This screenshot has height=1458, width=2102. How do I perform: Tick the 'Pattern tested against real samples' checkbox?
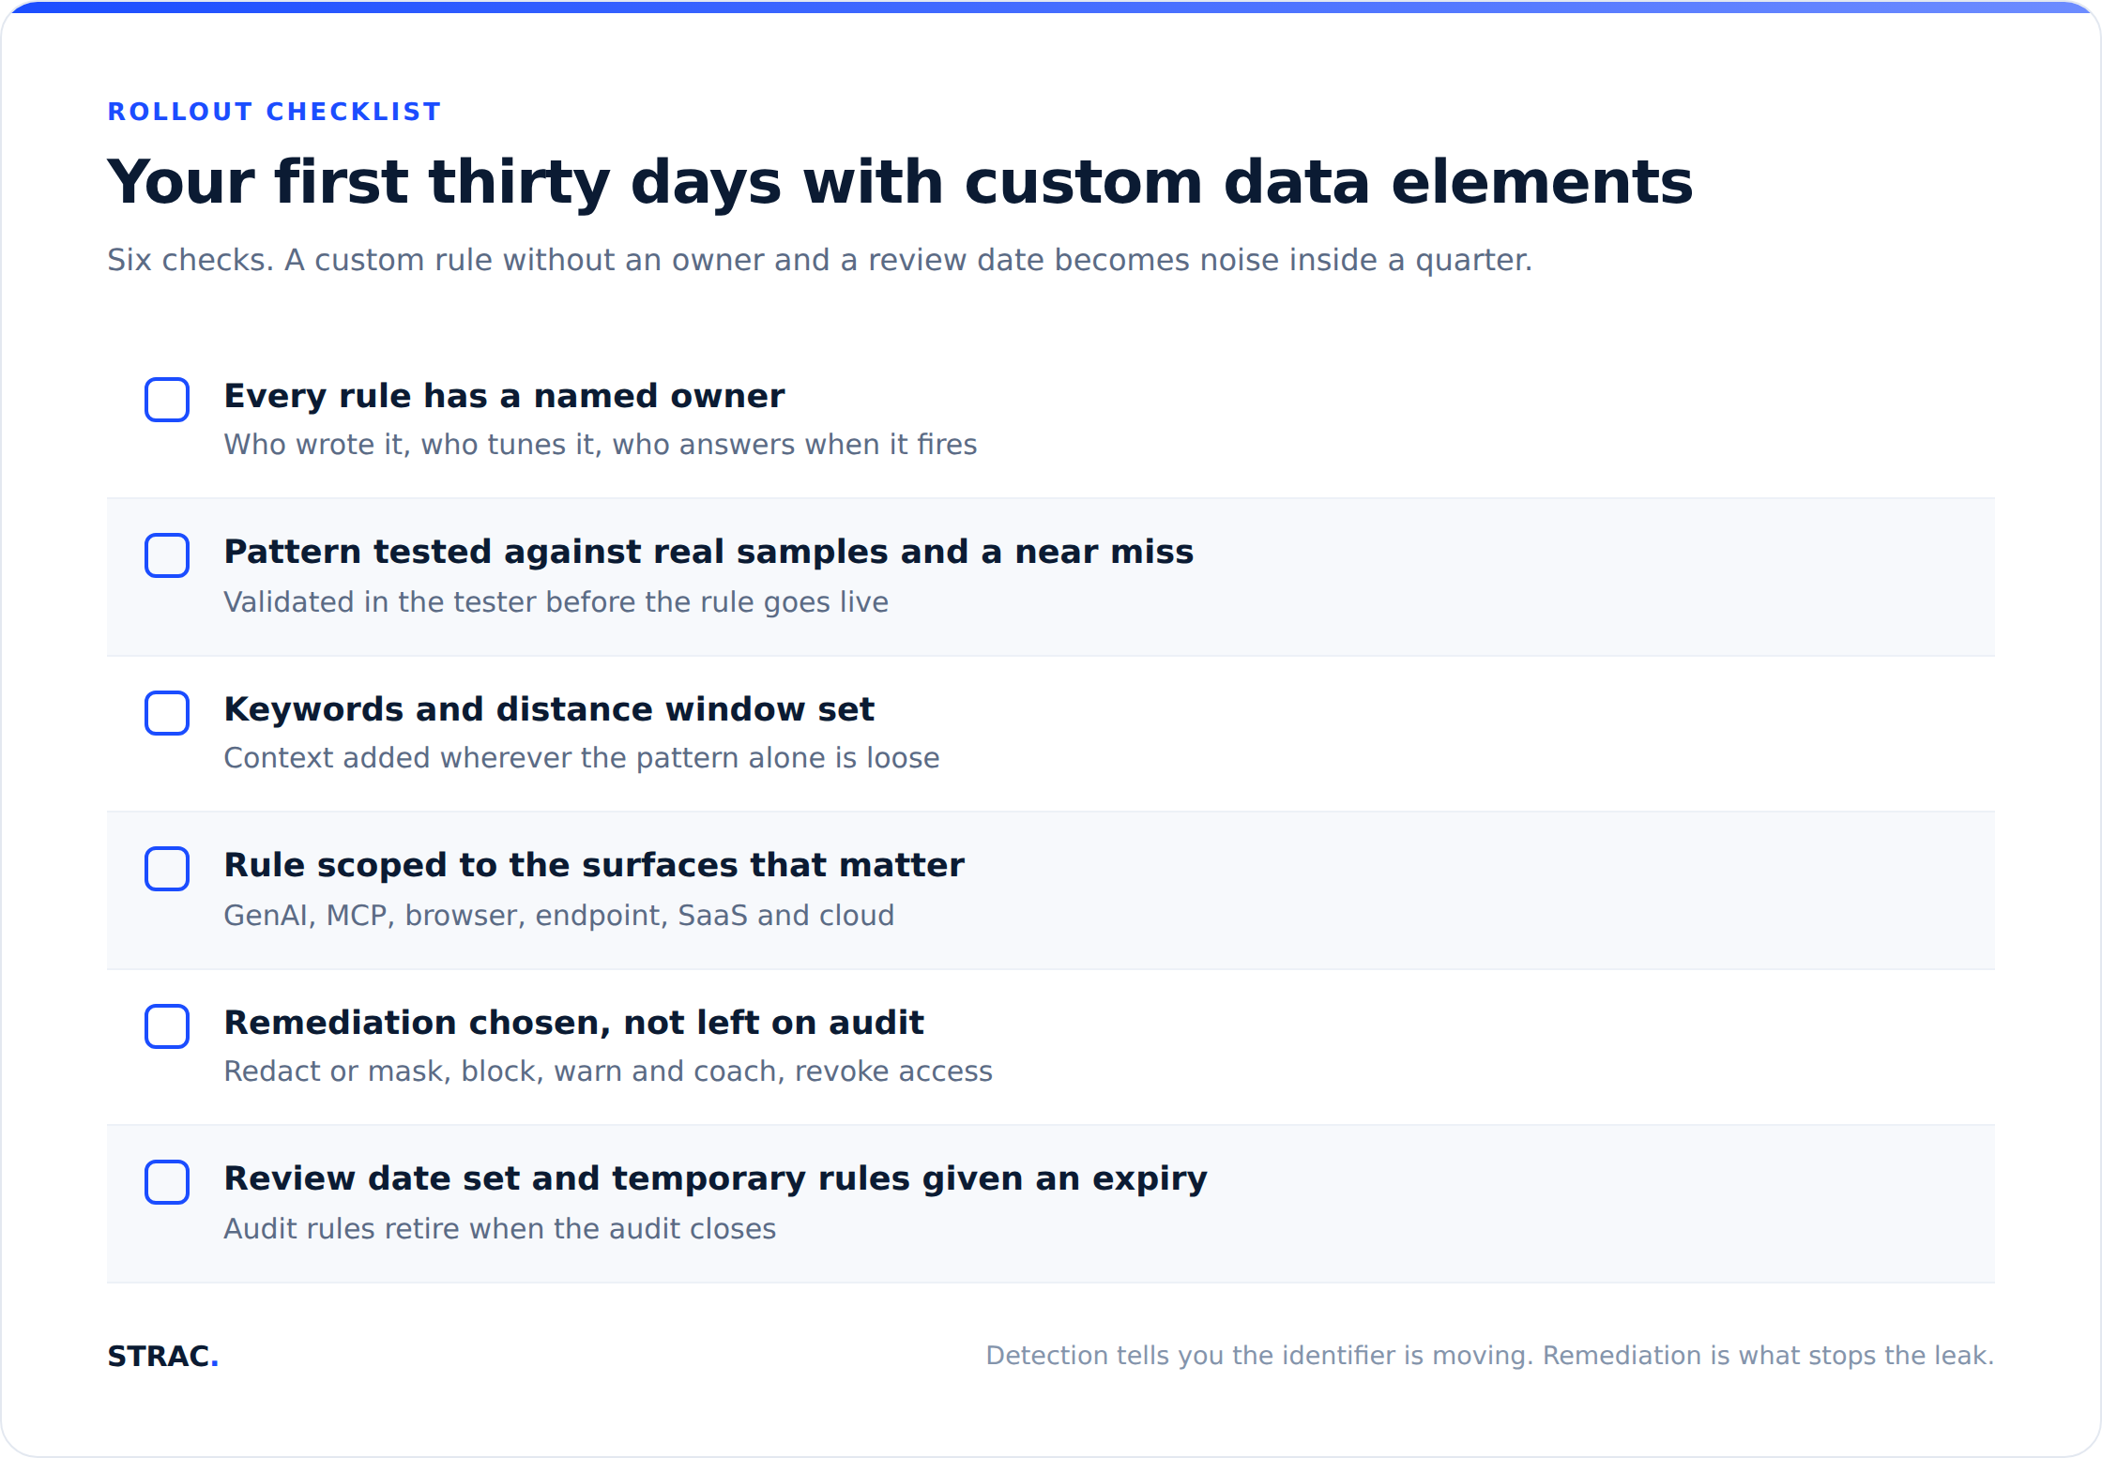point(167,555)
